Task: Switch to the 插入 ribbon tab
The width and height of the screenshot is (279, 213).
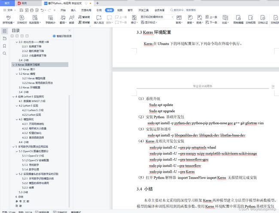Action: point(73,10)
